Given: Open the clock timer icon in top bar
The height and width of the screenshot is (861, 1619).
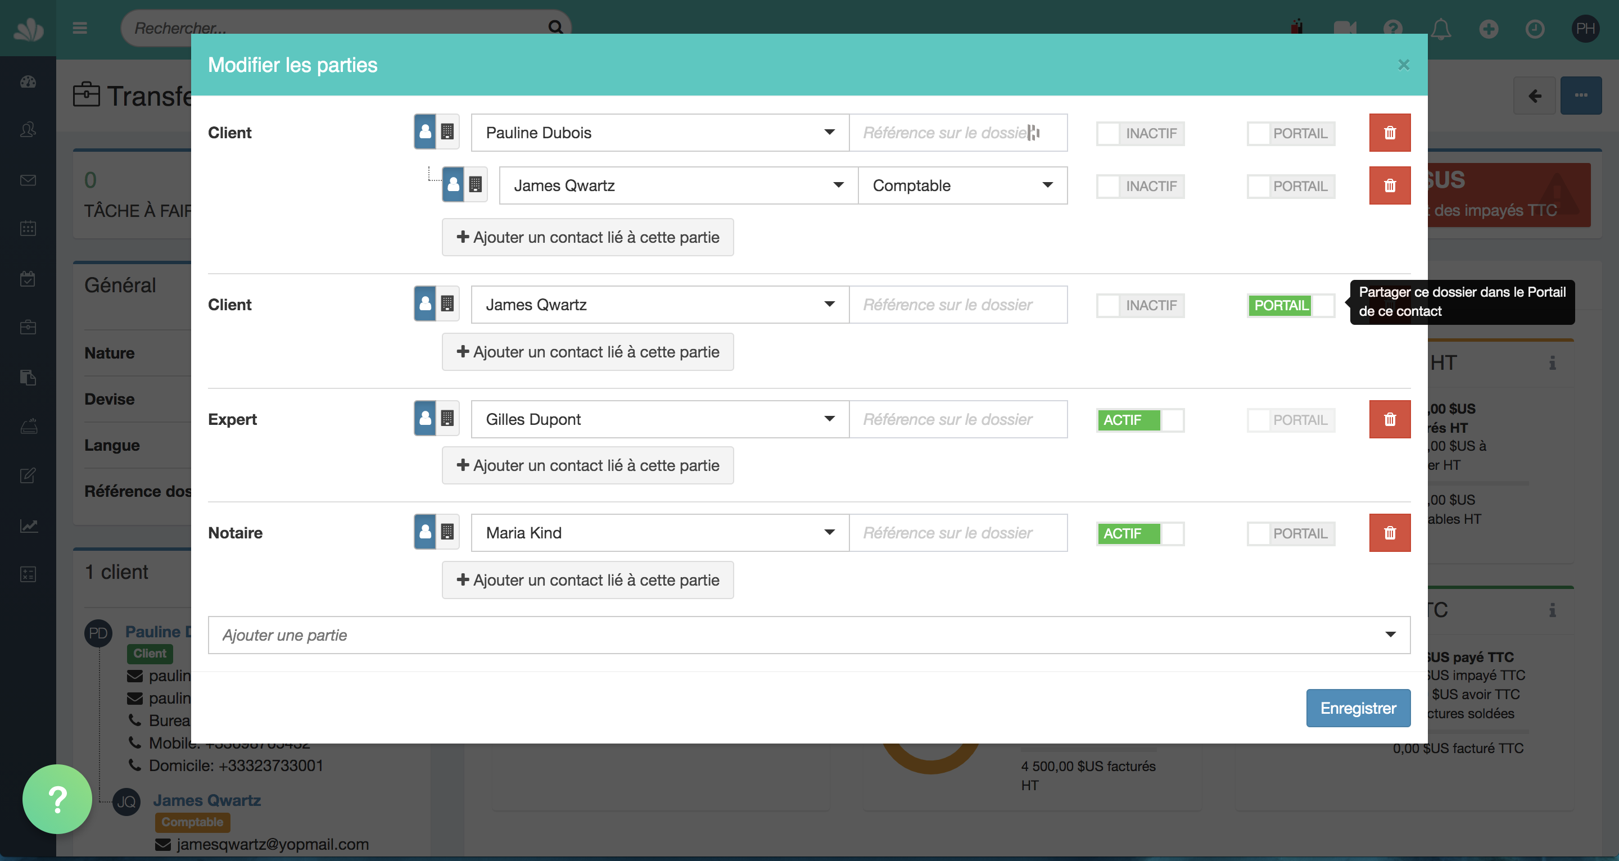Looking at the screenshot, I should pyautogui.click(x=1535, y=28).
